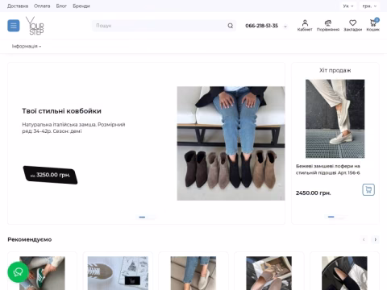Image resolution: width=387 pixels, height=290 pixels.
Task: Open the Бренди link
Action: (81, 6)
